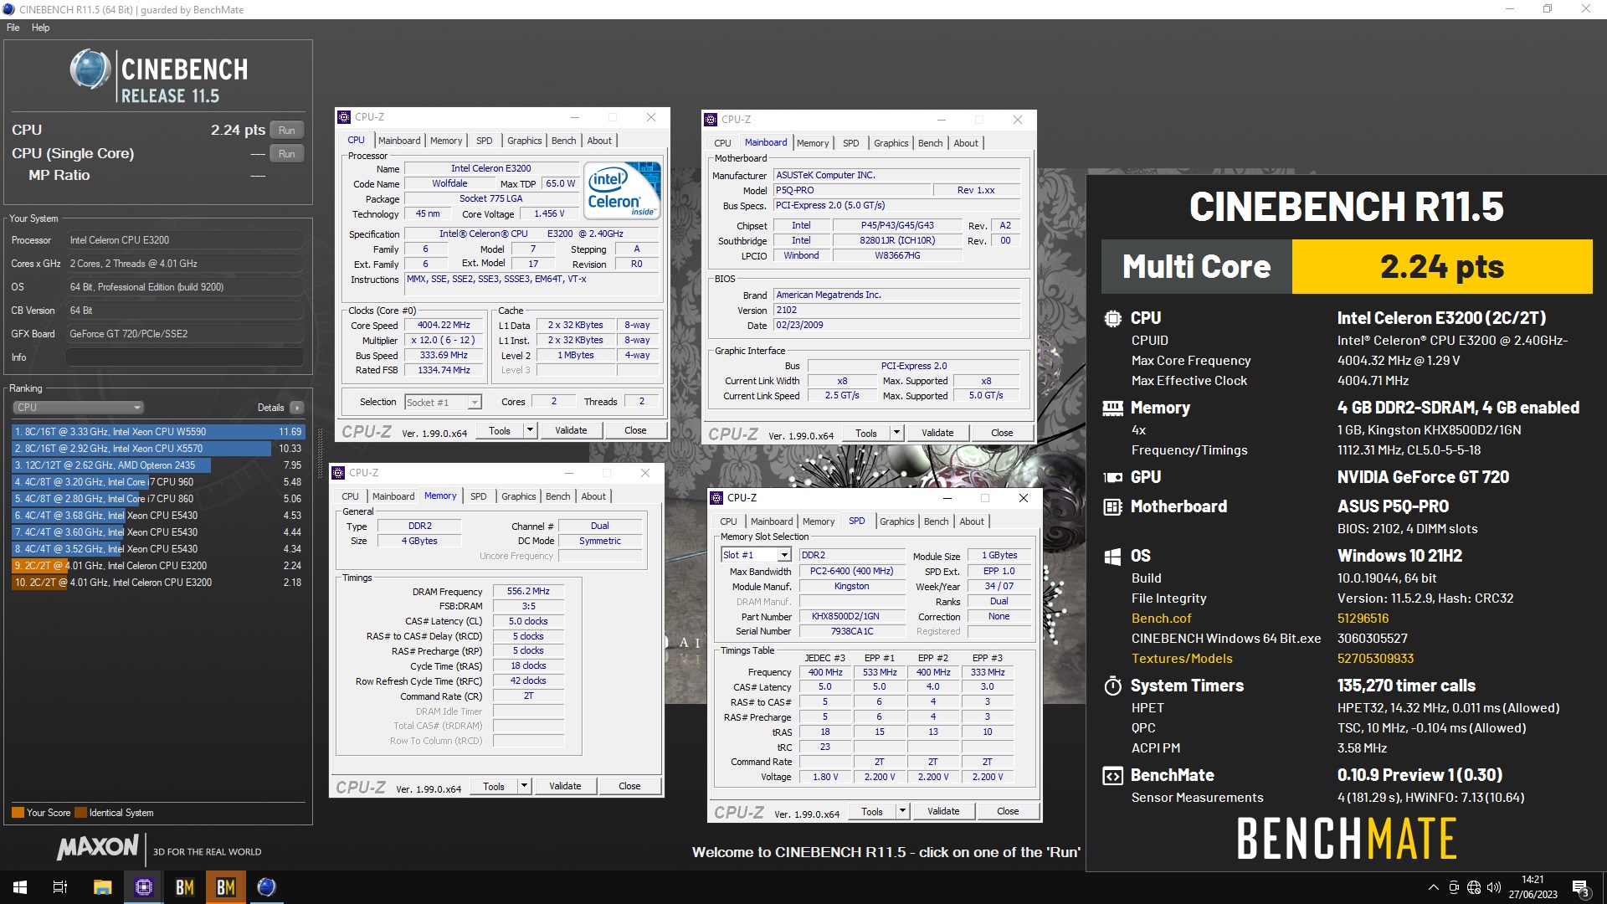
Task: Select ranking row Intel Xeon CPU W5590
Action: (x=158, y=432)
